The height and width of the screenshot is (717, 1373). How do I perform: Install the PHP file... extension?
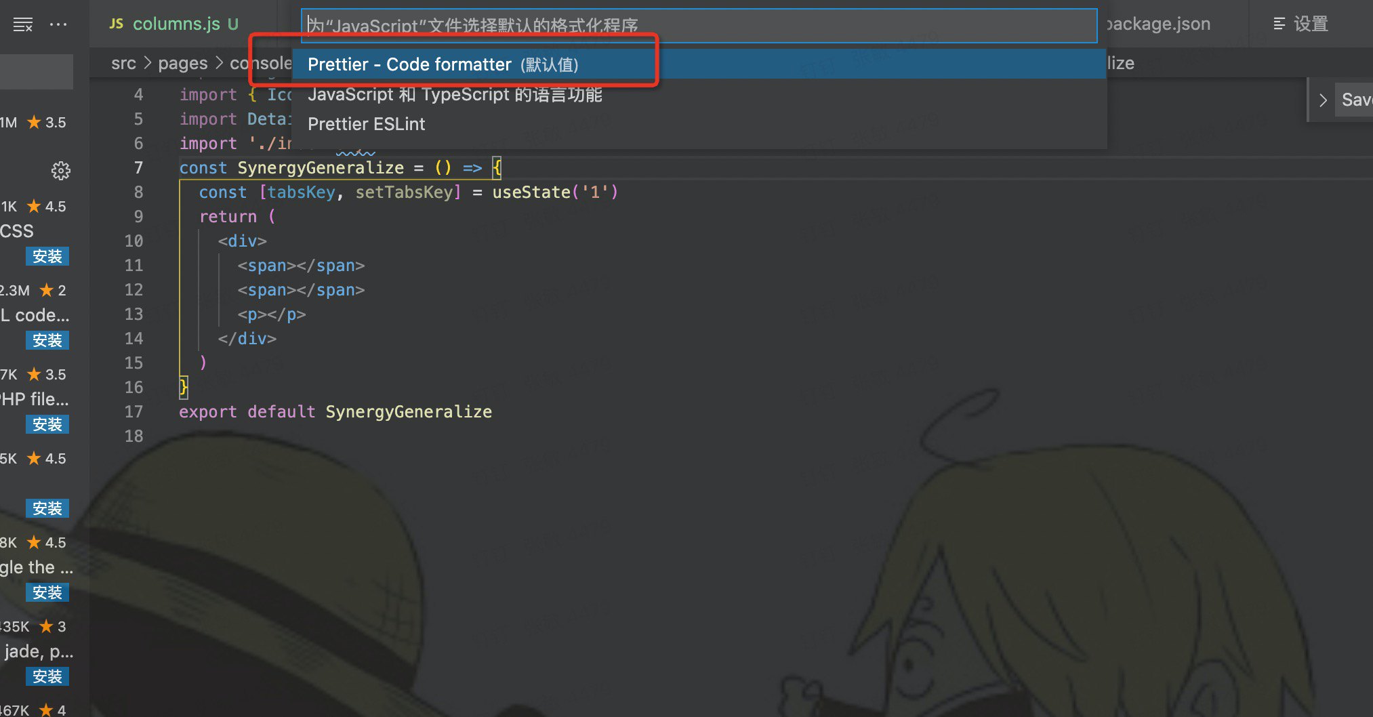click(x=47, y=424)
